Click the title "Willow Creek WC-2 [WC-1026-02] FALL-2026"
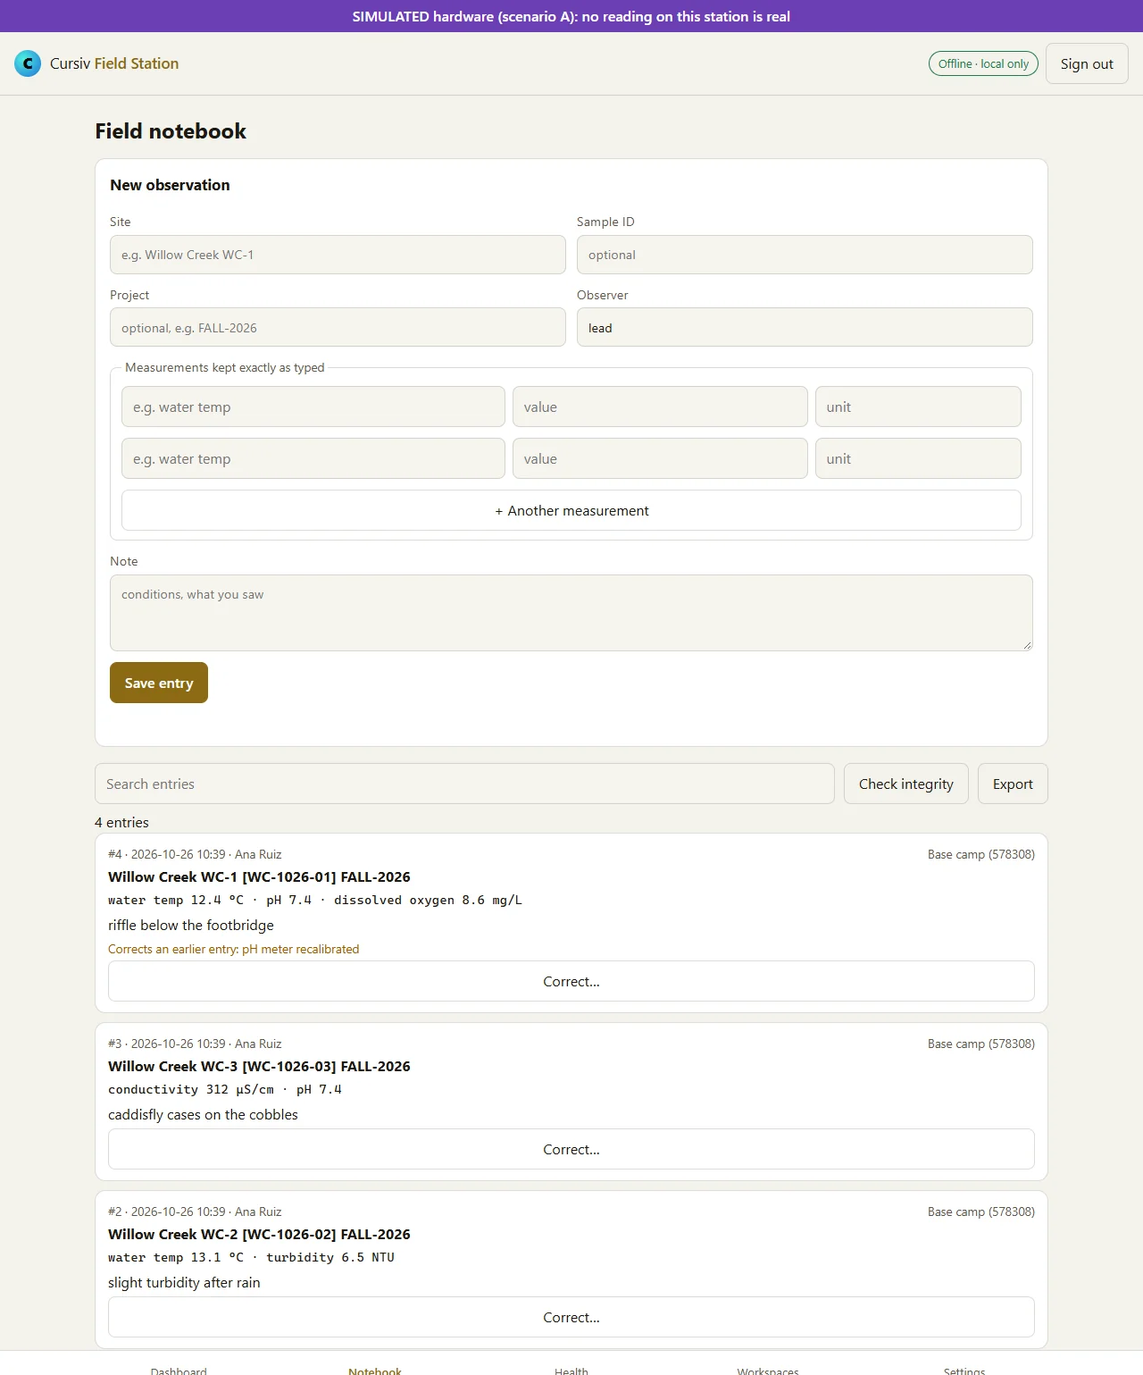The image size is (1143, 1375). coord(259,1235)
